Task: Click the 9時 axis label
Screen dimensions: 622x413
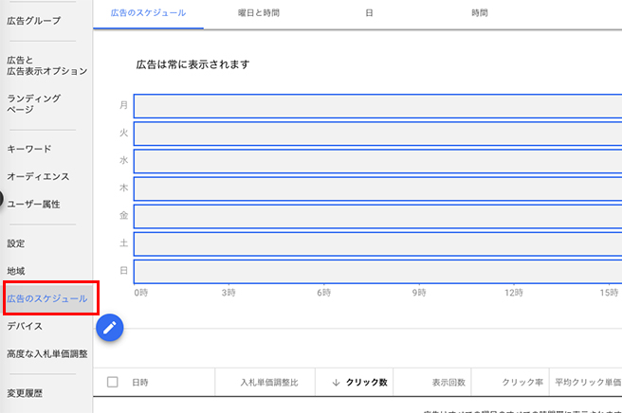Action: pos(419,293)
